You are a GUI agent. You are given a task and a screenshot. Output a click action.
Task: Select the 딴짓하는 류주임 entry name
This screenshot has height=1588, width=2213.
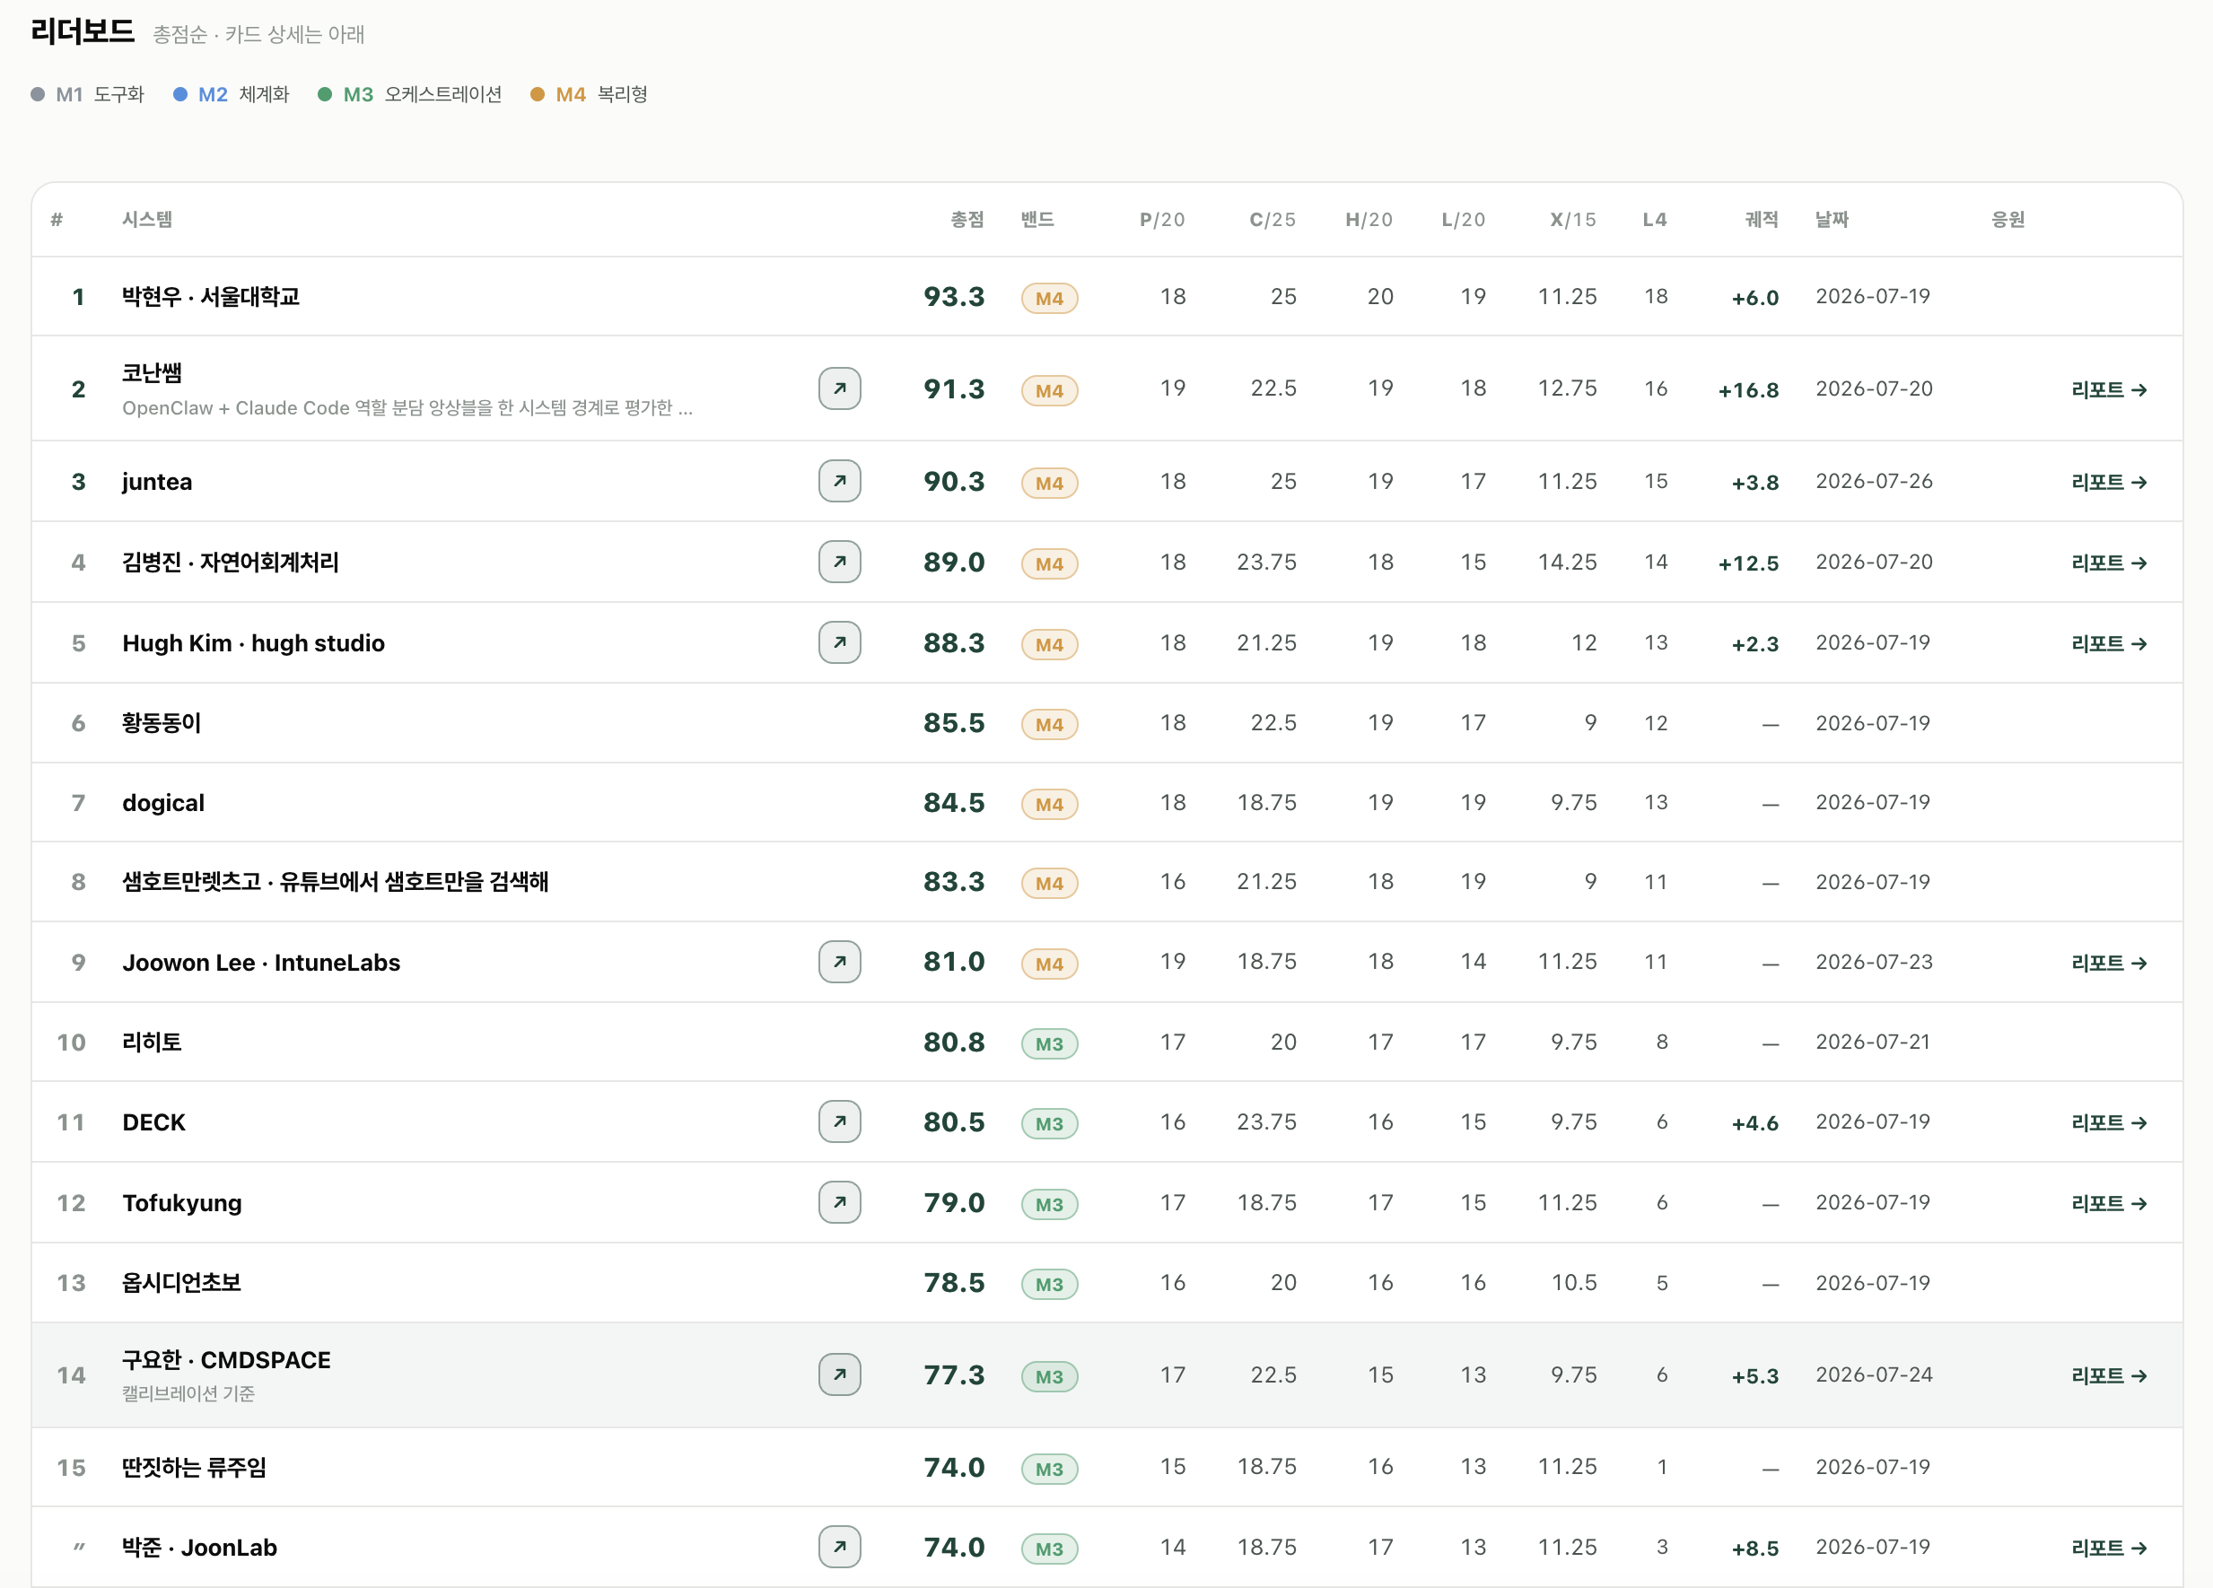point(194,1467)
